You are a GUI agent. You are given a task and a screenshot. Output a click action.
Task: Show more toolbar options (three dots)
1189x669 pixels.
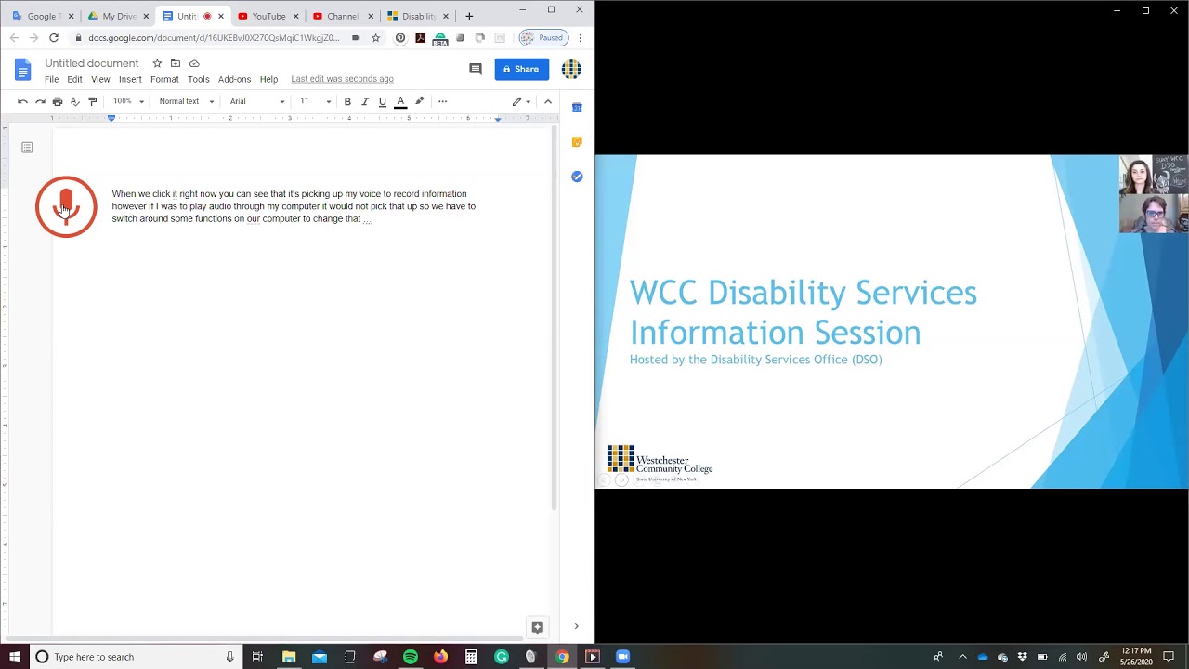click(442, 101)
